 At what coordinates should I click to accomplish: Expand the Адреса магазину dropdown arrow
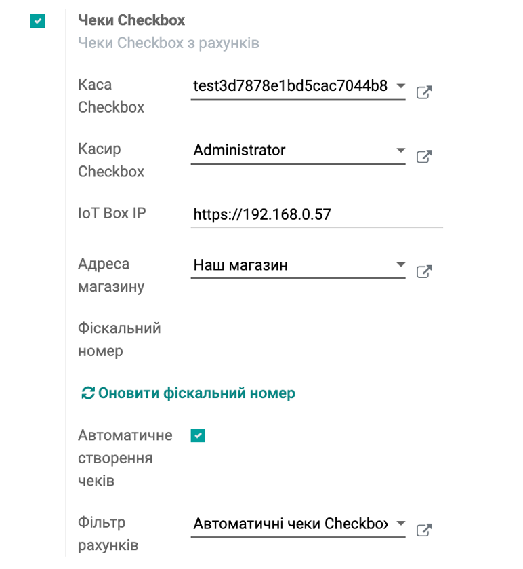pos(400,265)
